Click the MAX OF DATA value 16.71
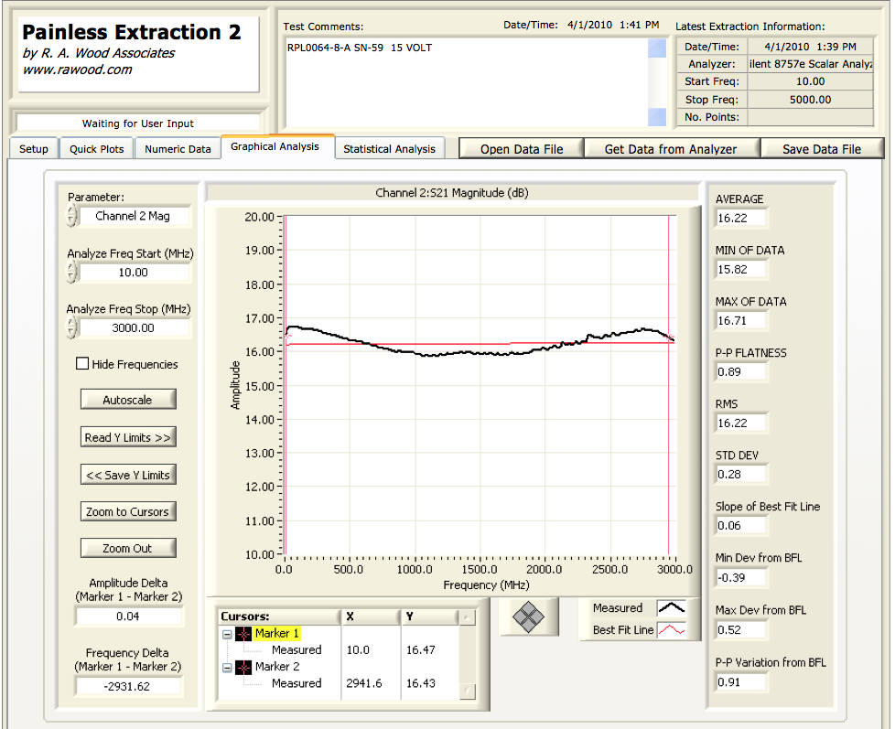Image resolution: width=895 pixels, height=729 pixels. pos(741,320)
